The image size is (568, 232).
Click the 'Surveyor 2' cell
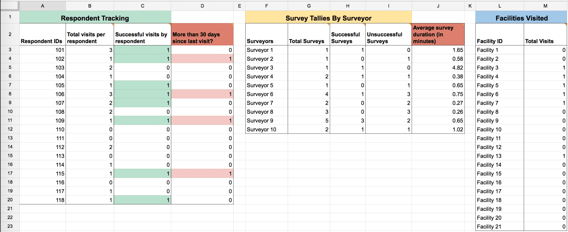(x=266, y=59)
